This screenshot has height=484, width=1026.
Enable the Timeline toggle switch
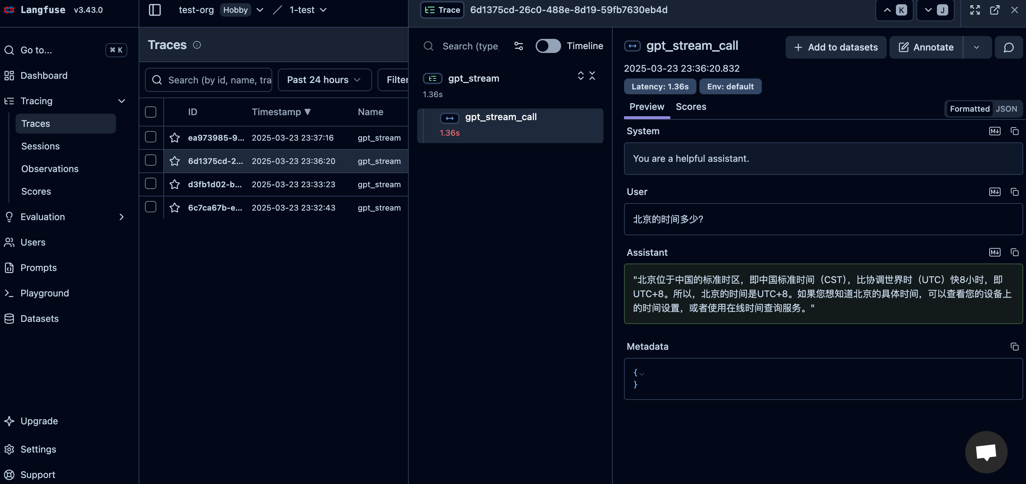click(x=548, y=46)
